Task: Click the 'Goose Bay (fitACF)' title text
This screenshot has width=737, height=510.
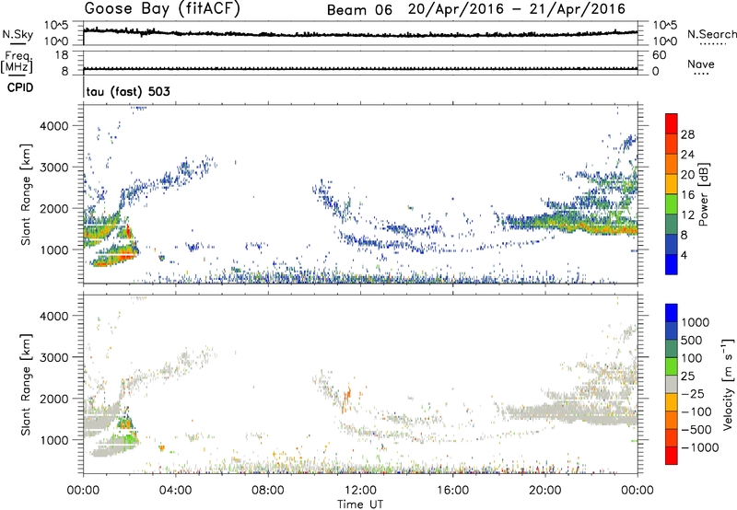Action: tap(162, 9)
